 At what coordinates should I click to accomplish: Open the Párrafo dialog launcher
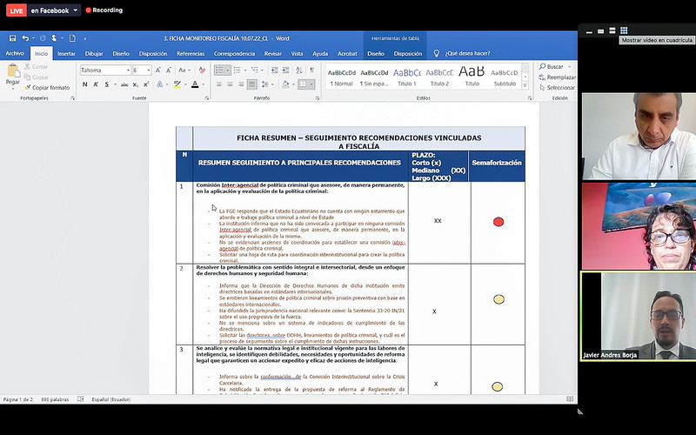(317, 97)
